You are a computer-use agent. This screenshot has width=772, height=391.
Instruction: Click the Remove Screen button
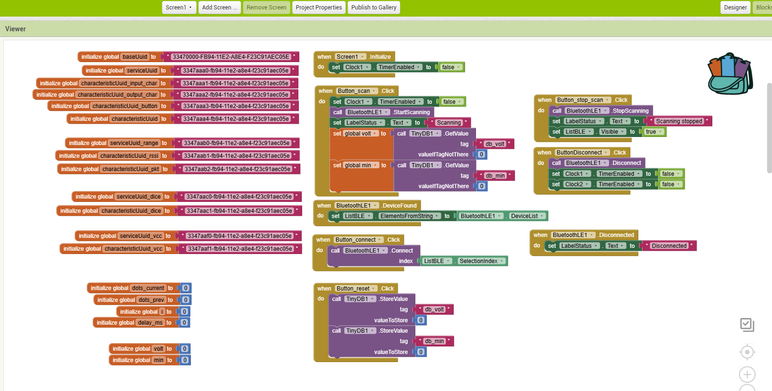pos(267,8)
